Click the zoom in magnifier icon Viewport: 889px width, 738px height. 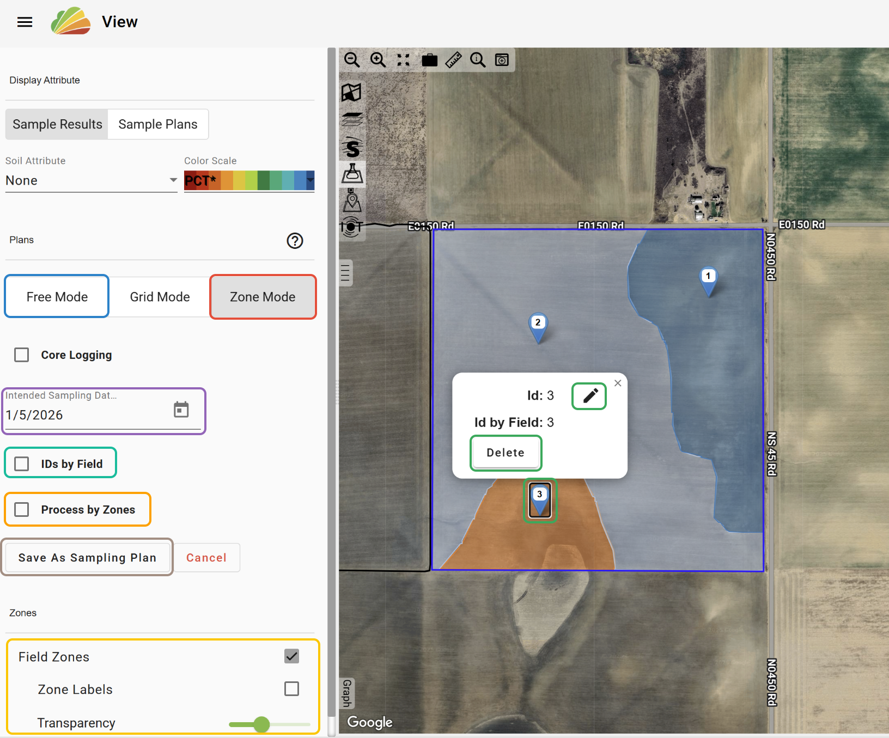point(377,60)
